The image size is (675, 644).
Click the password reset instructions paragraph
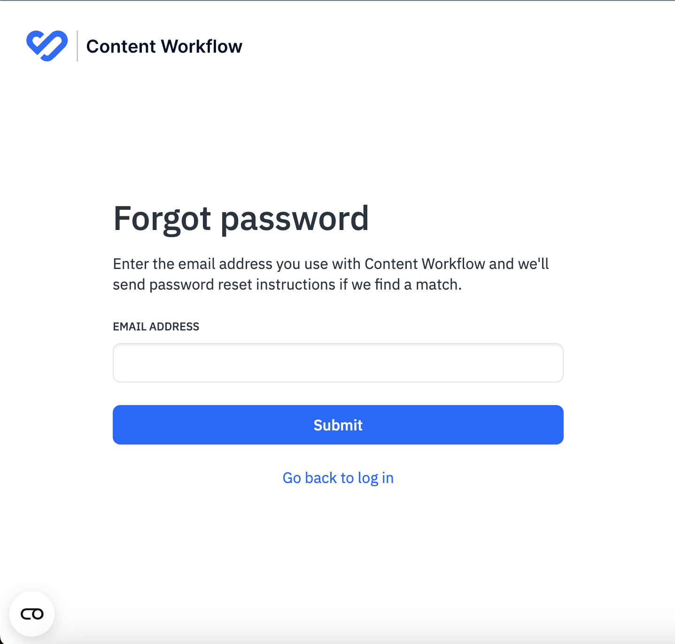(x=331, y=274)
